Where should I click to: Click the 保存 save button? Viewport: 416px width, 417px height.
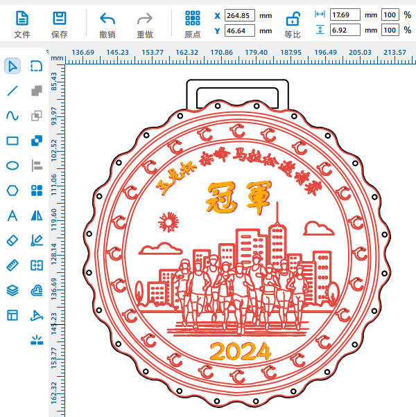[60, 24]
